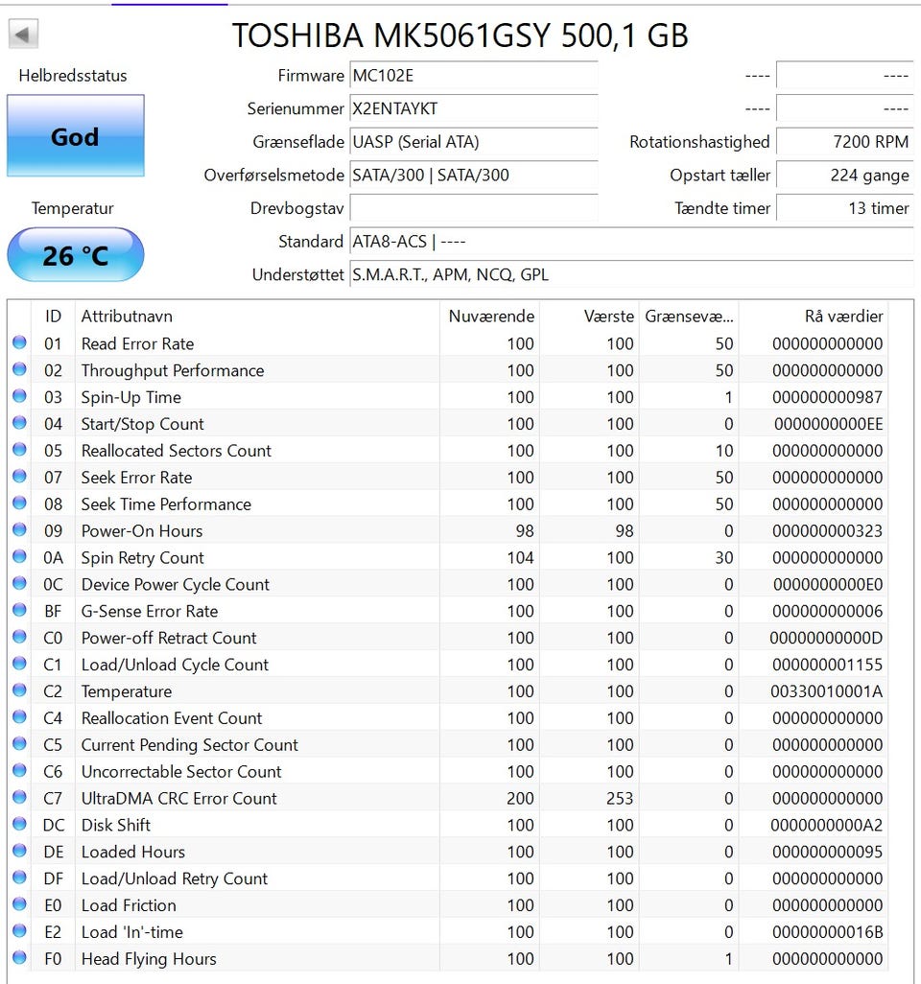Click the blue status icon for Read Error Rate
Screen dimensions: 921x984
tap(19, 343)
